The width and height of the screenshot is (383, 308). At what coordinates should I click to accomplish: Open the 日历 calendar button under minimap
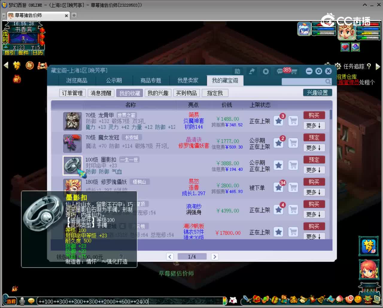pos(38,53)
